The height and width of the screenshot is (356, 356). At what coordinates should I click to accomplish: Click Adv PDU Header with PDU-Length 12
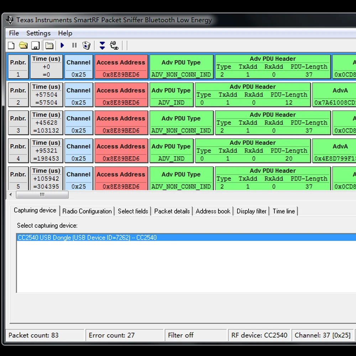253,94
